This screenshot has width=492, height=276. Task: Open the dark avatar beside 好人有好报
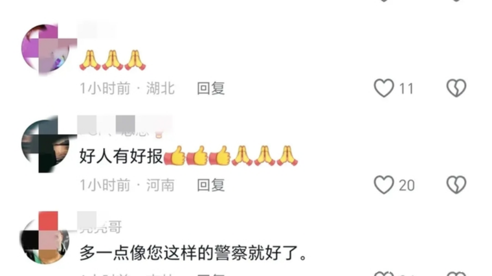click(x=46, y=144)
